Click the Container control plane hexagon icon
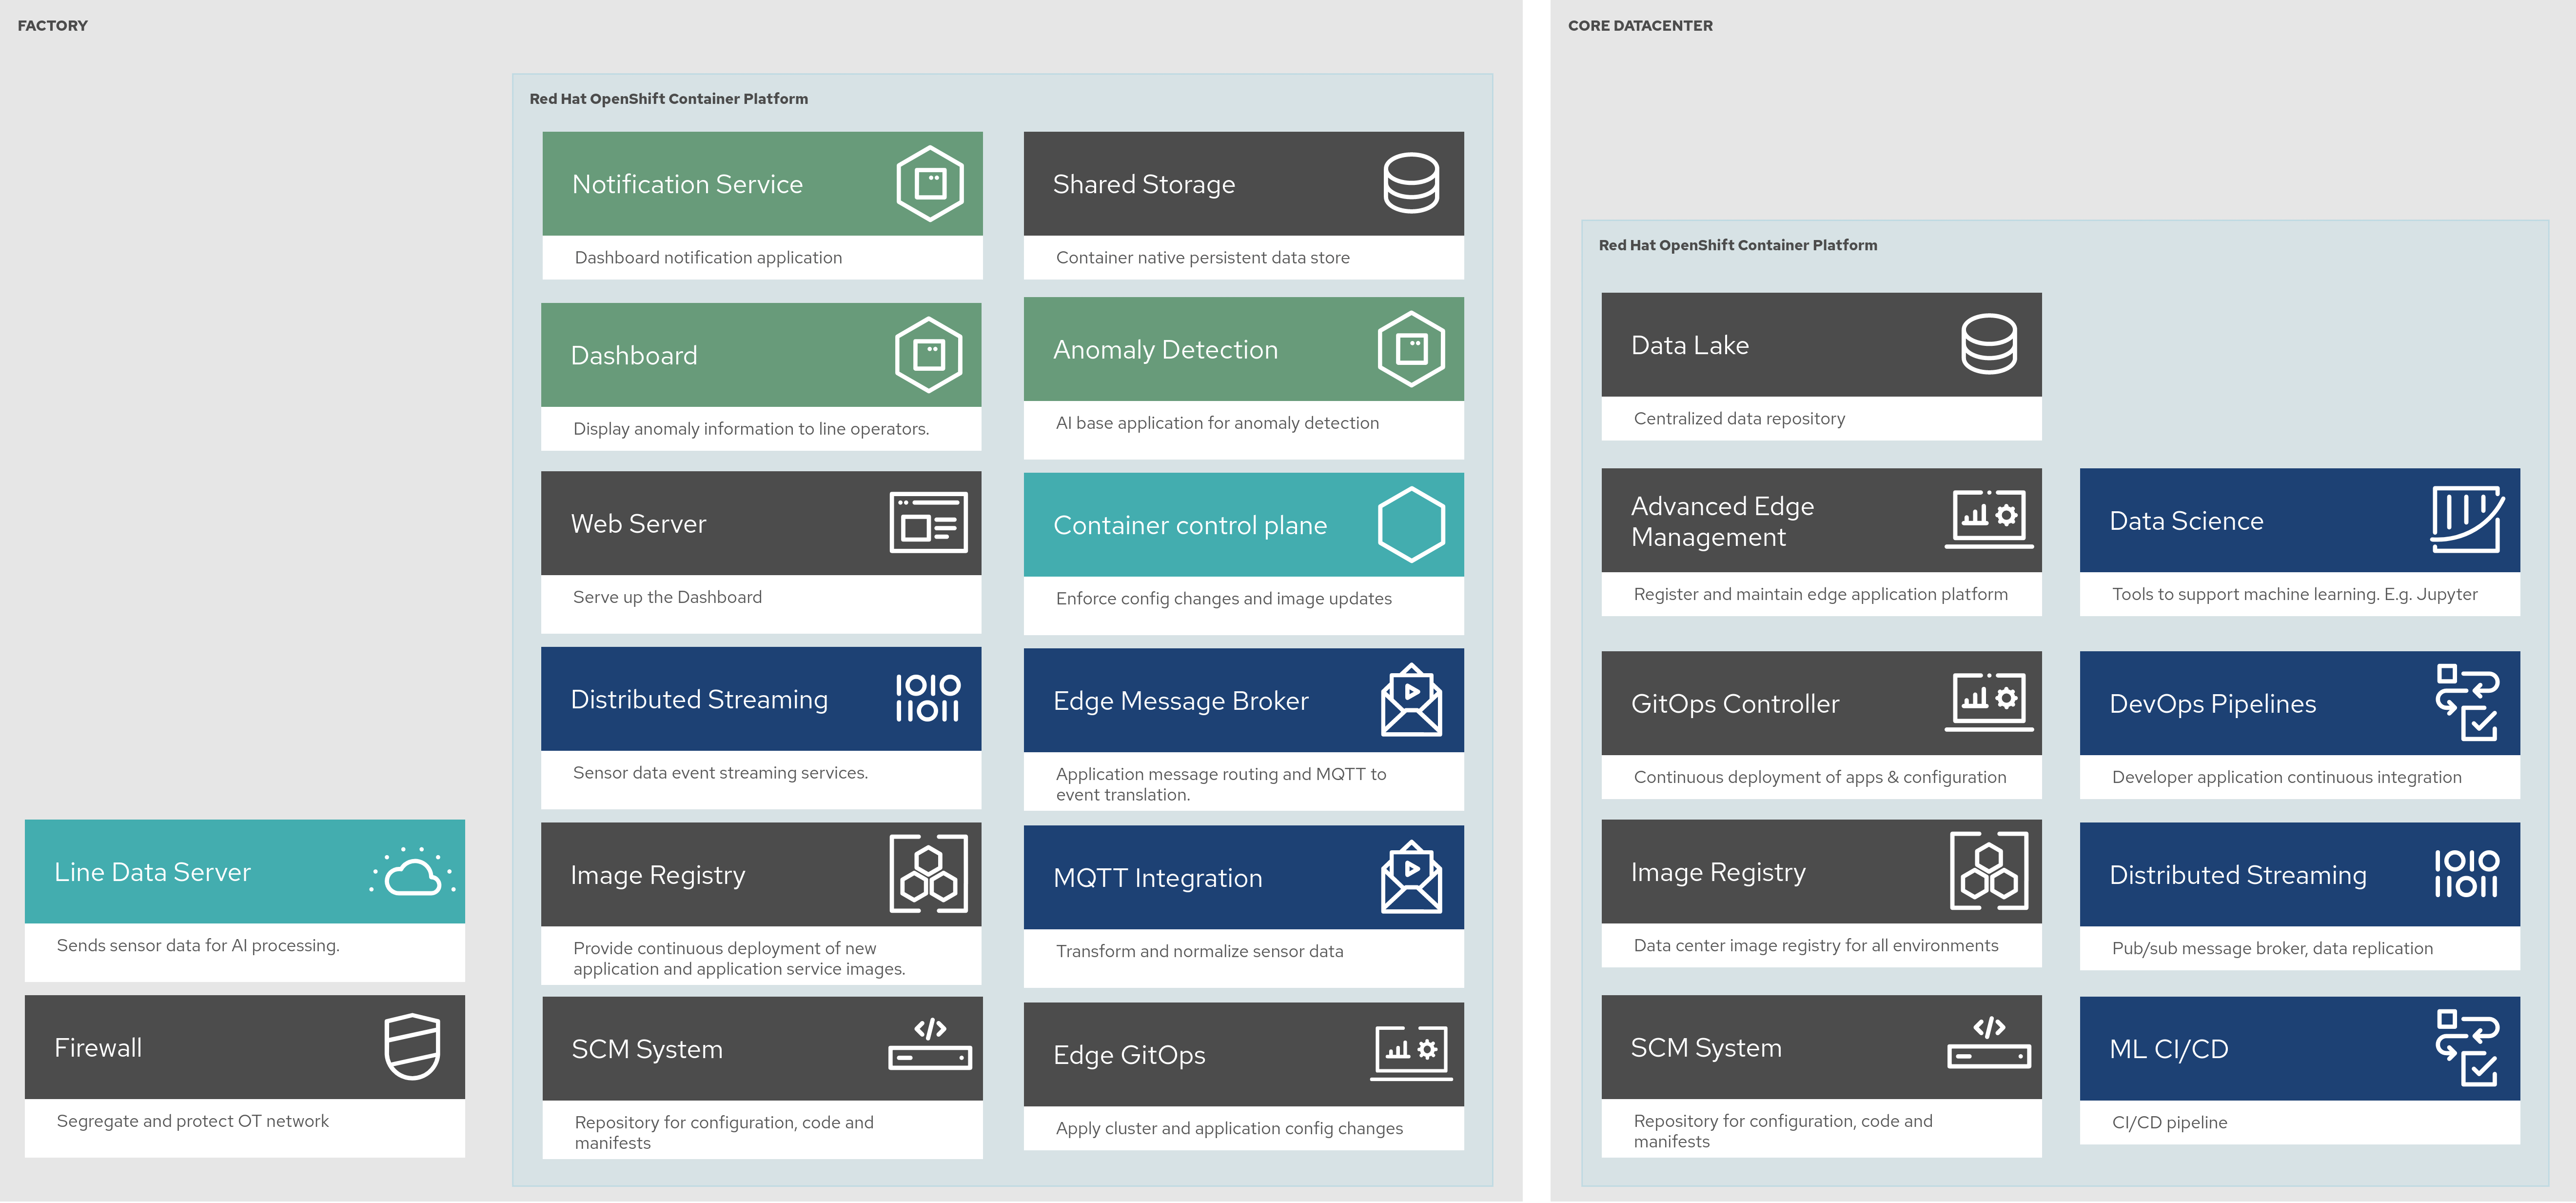This screenshot has width=2576, height=1203. 1411,524
